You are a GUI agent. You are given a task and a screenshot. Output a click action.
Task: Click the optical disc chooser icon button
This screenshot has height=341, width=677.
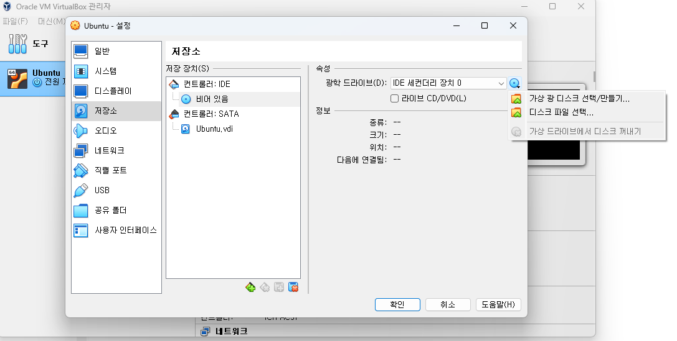514,83
